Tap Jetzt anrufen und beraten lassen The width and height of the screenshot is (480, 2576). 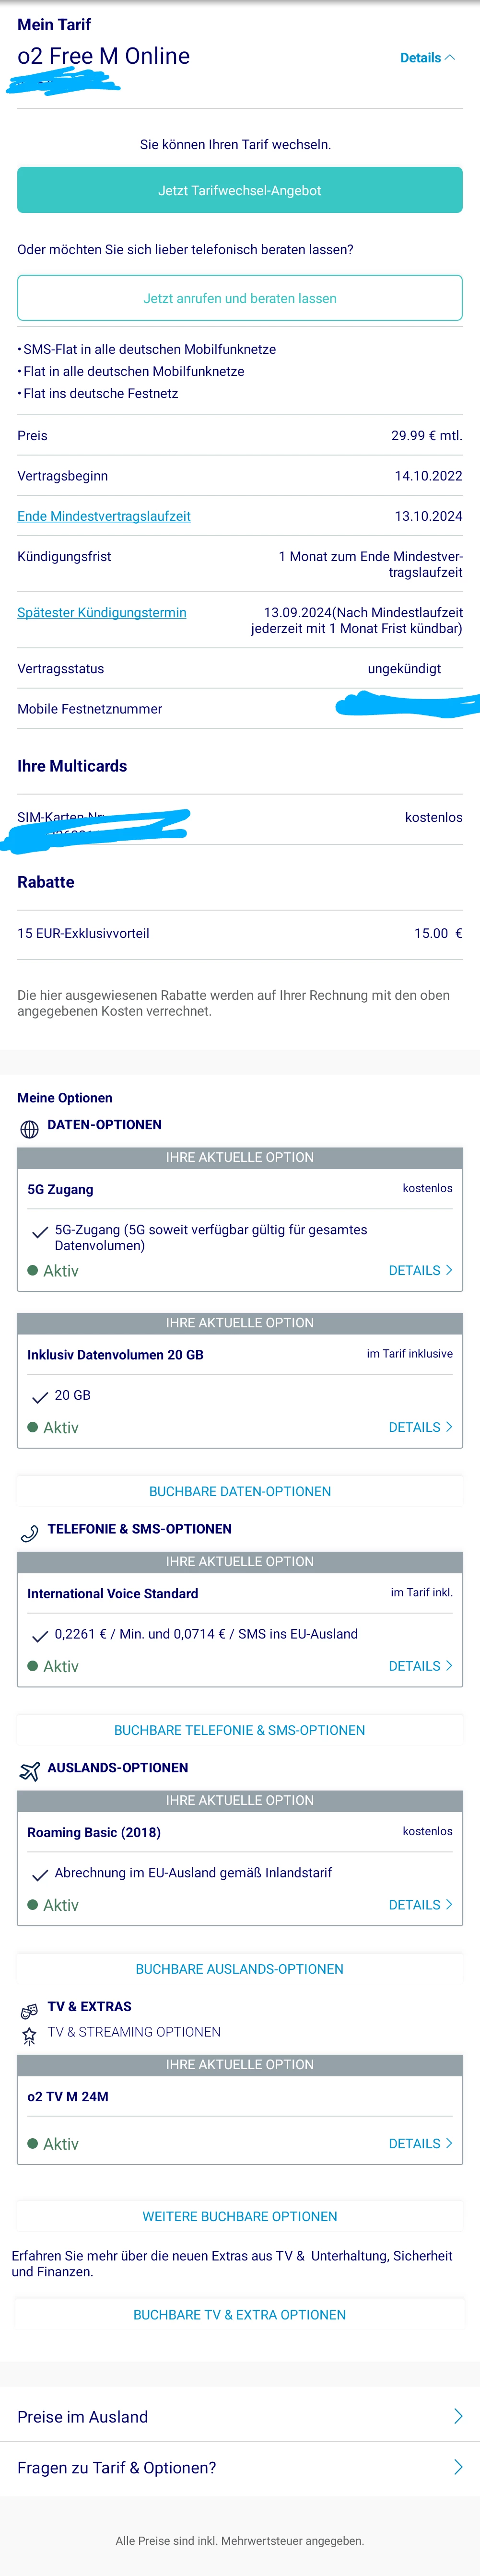240,298
